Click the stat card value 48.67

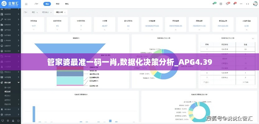pyautogui.click(x=105, y=26)
